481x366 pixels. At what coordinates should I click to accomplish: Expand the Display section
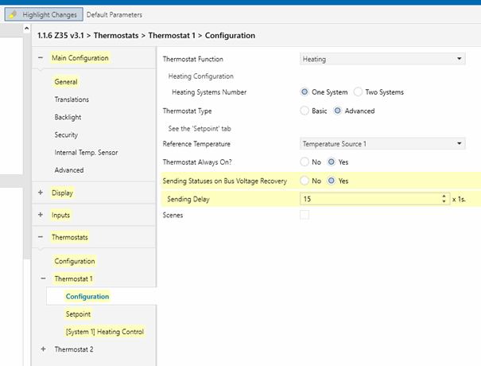(x=41, y=193)
